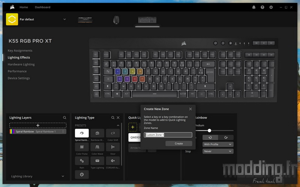Image resolution: width=300 pixels, height=187 pixels.
Task: Add a new lighting layer
Action: pos(38,125)
